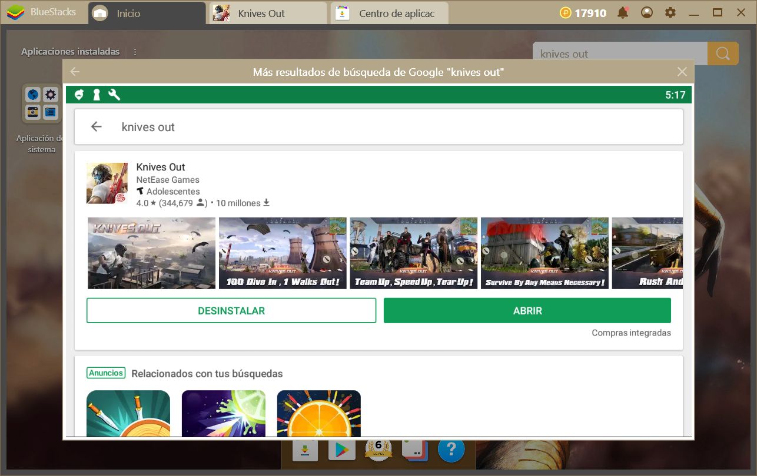Open the user account profile icon
This screenshot has height=476, width=757.
point(647,12)
